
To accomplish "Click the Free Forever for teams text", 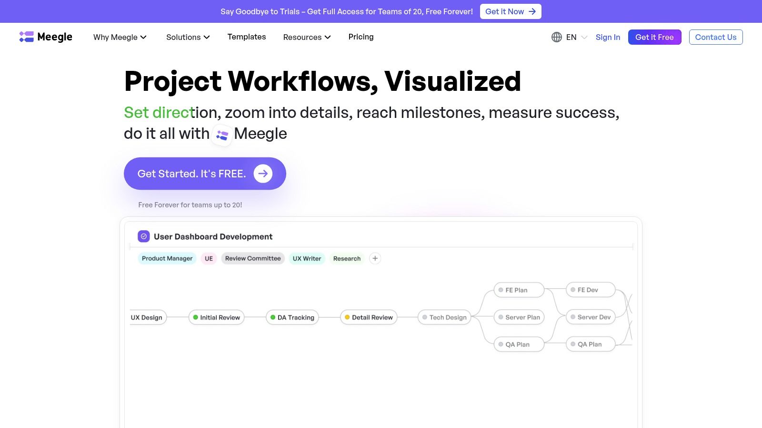I will click(190, 205).
